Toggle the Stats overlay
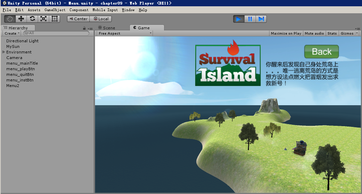This screenshot has height=194, width=362. click(x=332, y=33)
